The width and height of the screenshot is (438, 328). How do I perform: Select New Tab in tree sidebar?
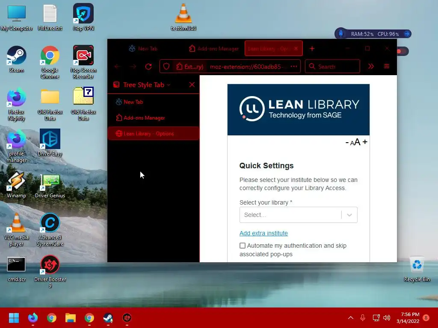pos(154,102)
